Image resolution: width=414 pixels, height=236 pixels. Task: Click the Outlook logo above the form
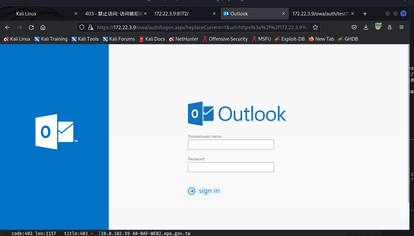click(237, 114)
